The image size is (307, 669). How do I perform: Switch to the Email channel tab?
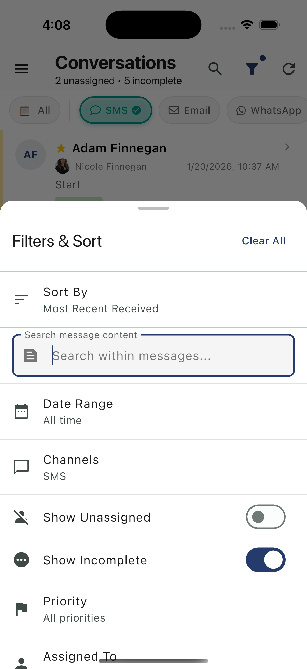tap(189, 110)
